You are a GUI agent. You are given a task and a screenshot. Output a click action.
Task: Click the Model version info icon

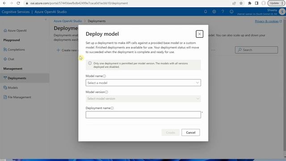click(x=106, y=92)
